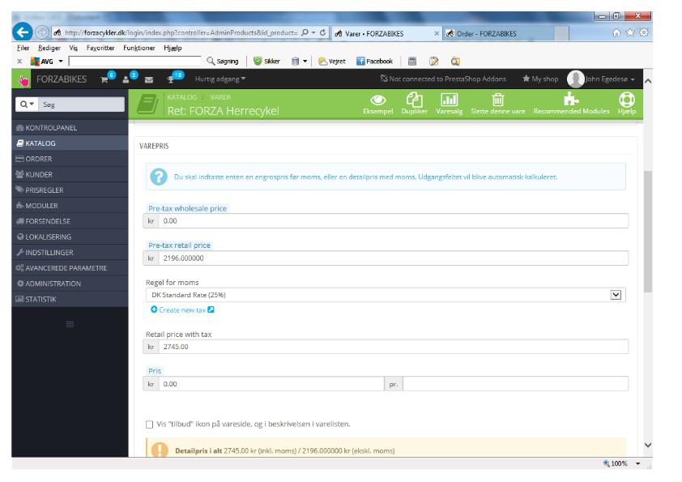Open the Rediger menu
Image resolution: width=682 pixels, height=482 pixels.
49,48
